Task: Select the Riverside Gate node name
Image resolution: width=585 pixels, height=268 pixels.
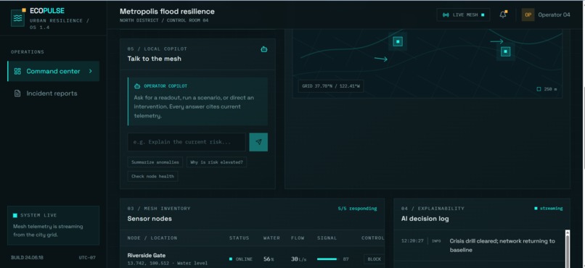Action: coord(147,256)
